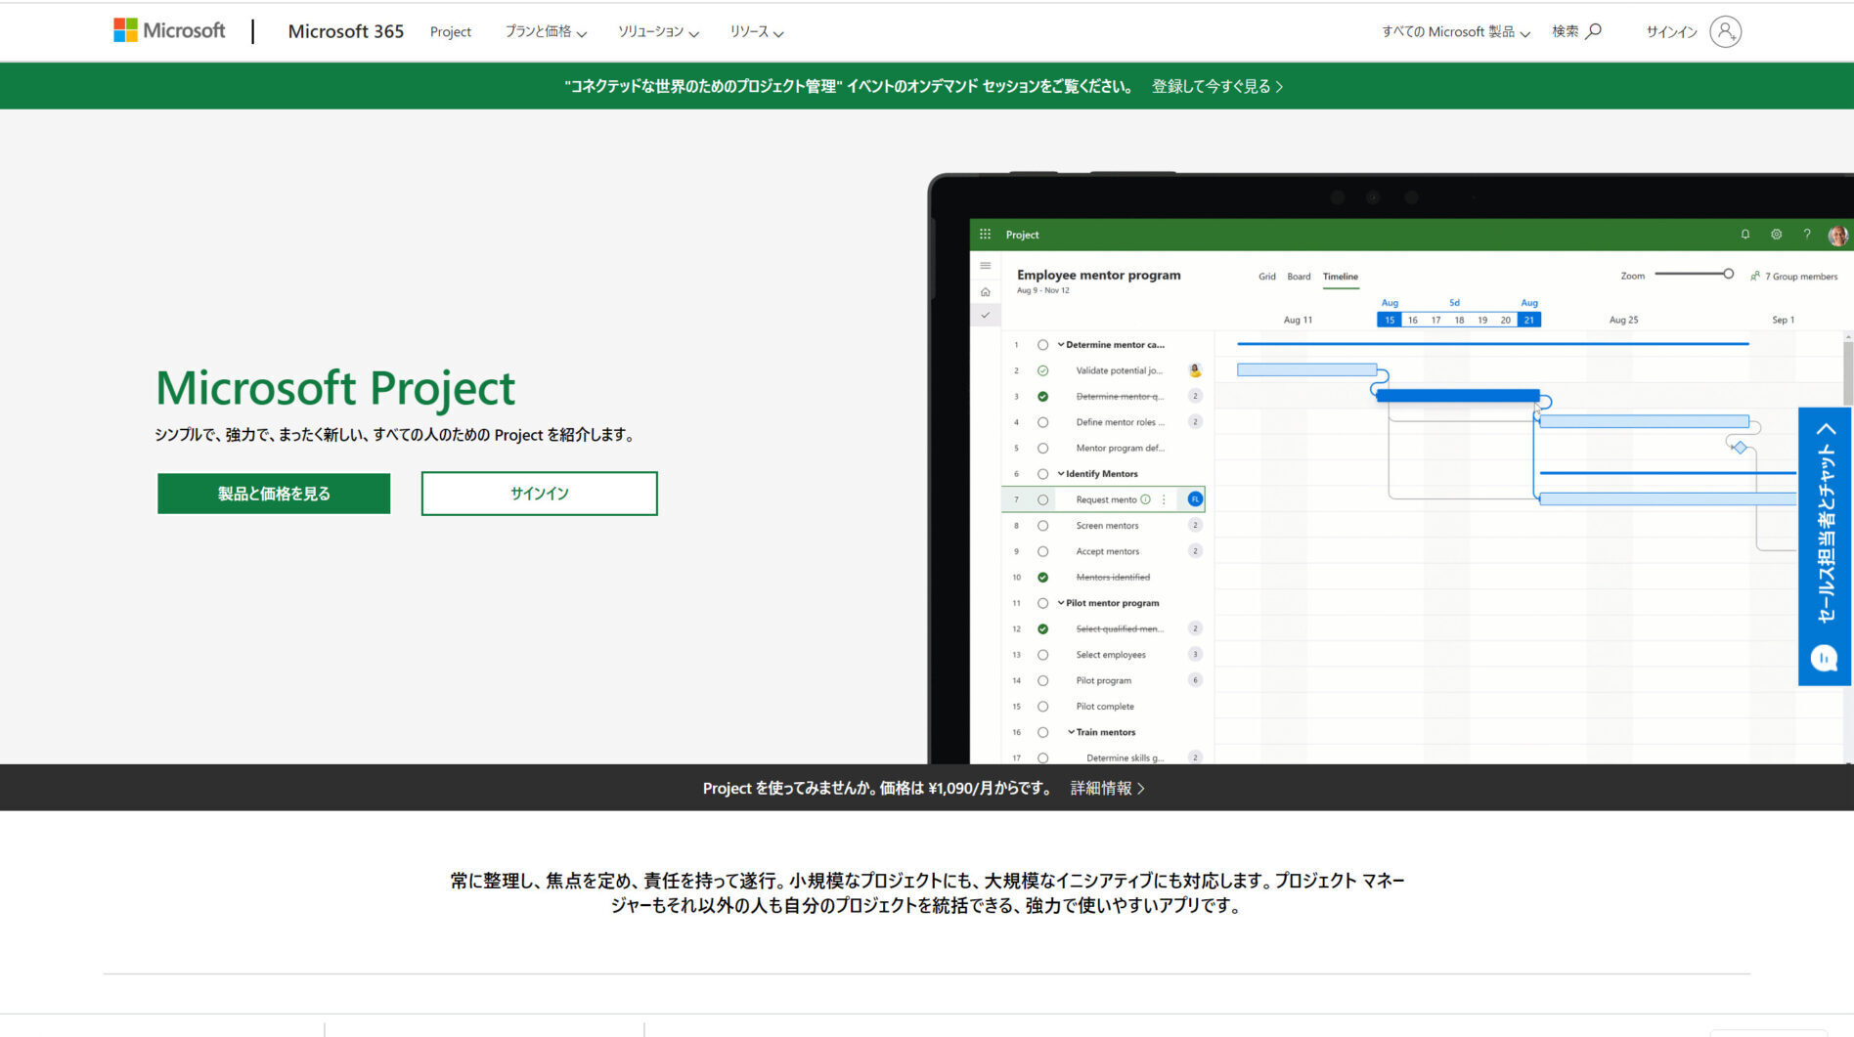Collapse the Pilot mentor program group
The image size is (1854, 1037).
tap(1061, 602)
